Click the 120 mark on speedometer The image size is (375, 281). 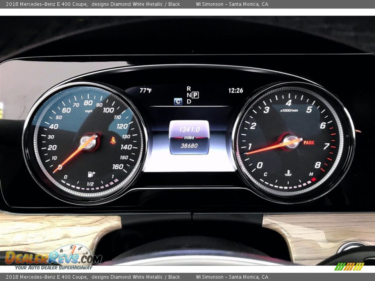(x=122, y=126)
